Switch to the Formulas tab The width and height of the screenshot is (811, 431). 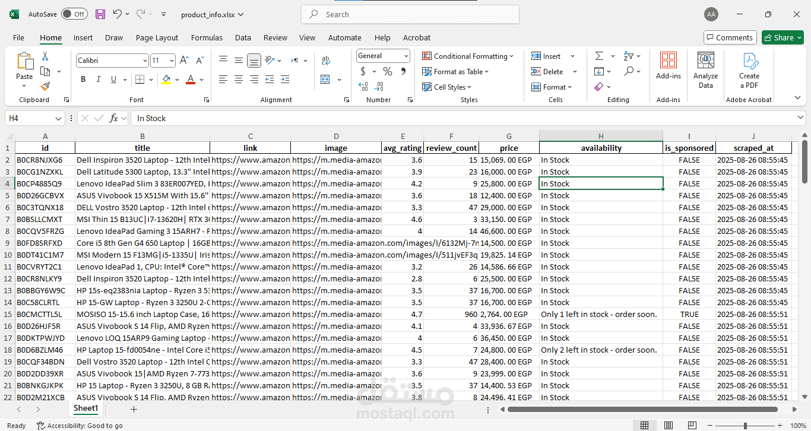(207, 37)
